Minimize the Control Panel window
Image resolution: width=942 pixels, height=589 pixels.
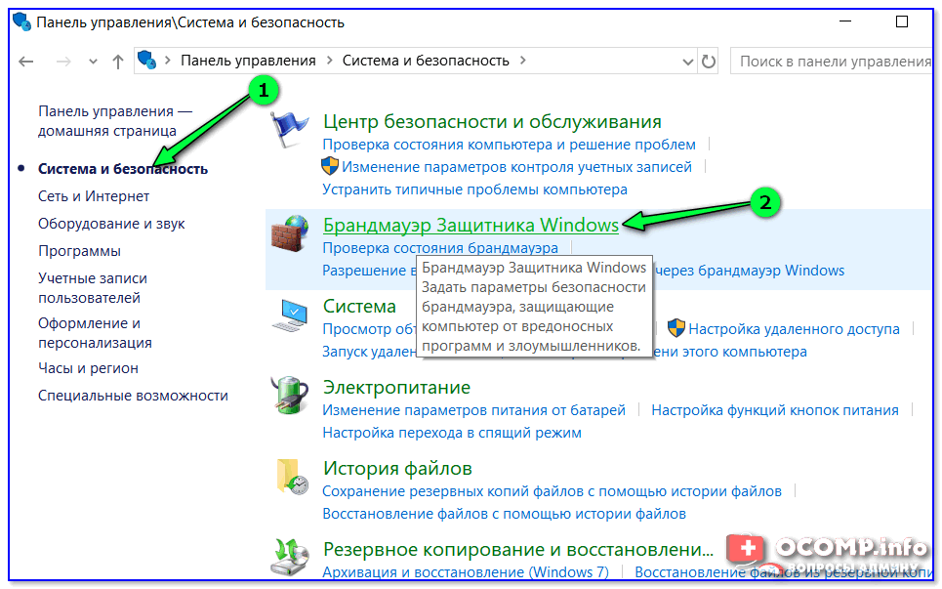coord(845,21)
